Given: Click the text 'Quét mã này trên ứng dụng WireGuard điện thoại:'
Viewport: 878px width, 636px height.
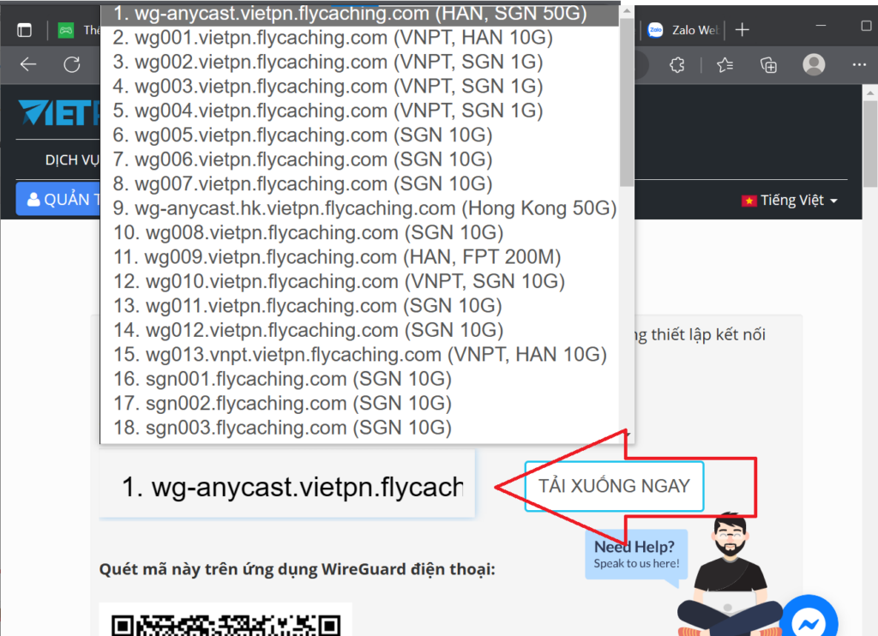Looking at the screenshot, I should click(x=298, y=569).
